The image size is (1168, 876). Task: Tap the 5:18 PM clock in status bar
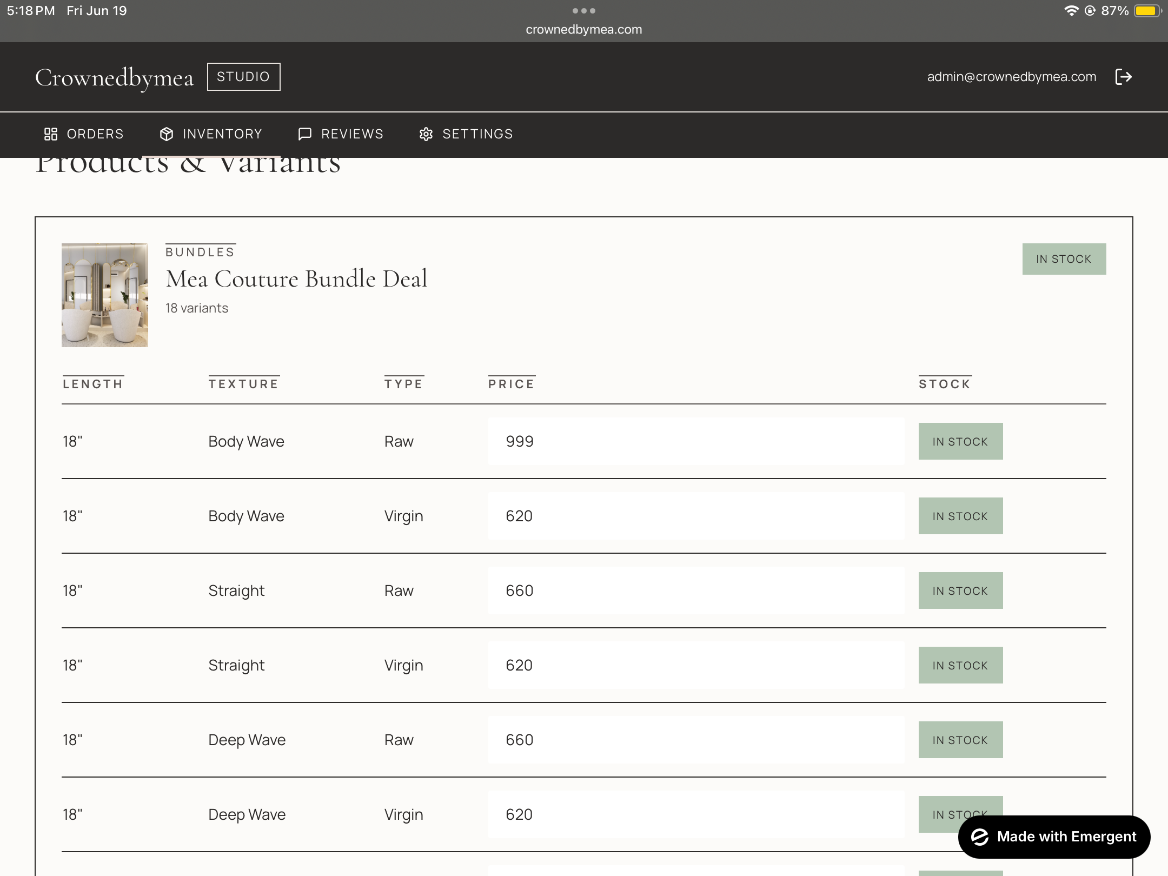click(x=31, y=11)
